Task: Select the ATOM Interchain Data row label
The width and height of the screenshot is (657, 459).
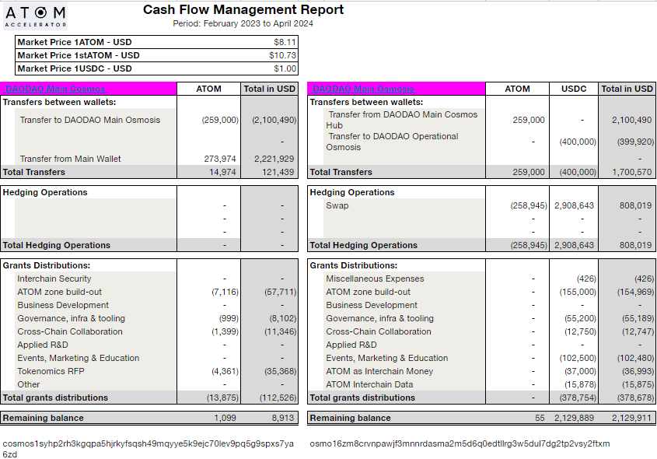Action: (371, 384)
